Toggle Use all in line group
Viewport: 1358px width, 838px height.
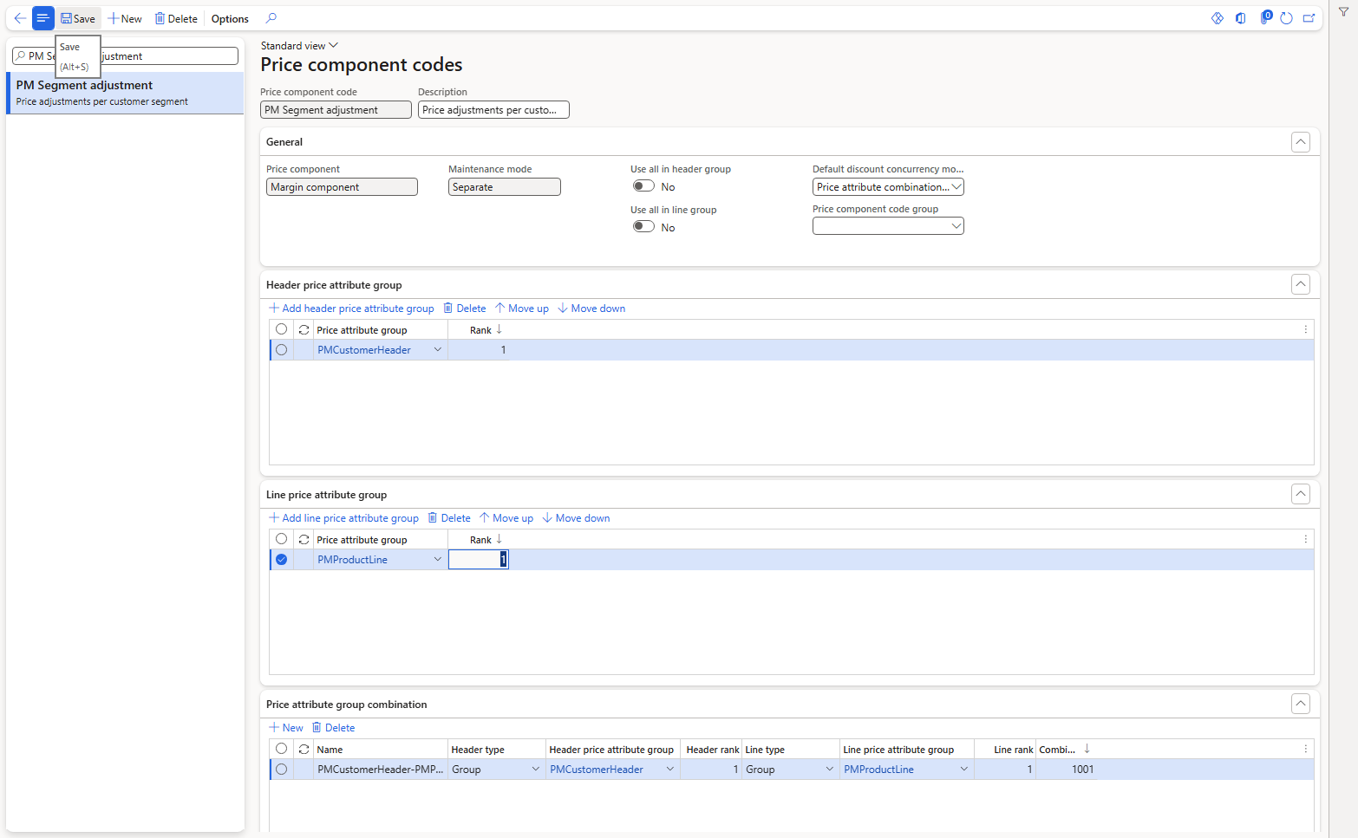pyautogui.click(x=643, y=227)
